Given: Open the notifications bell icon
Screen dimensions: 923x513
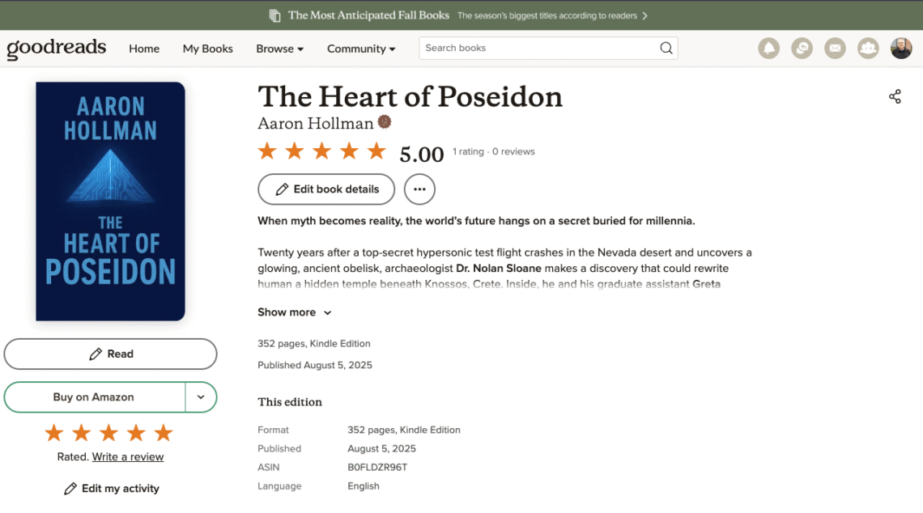Looking at the screenshot, I should (768, 49).
